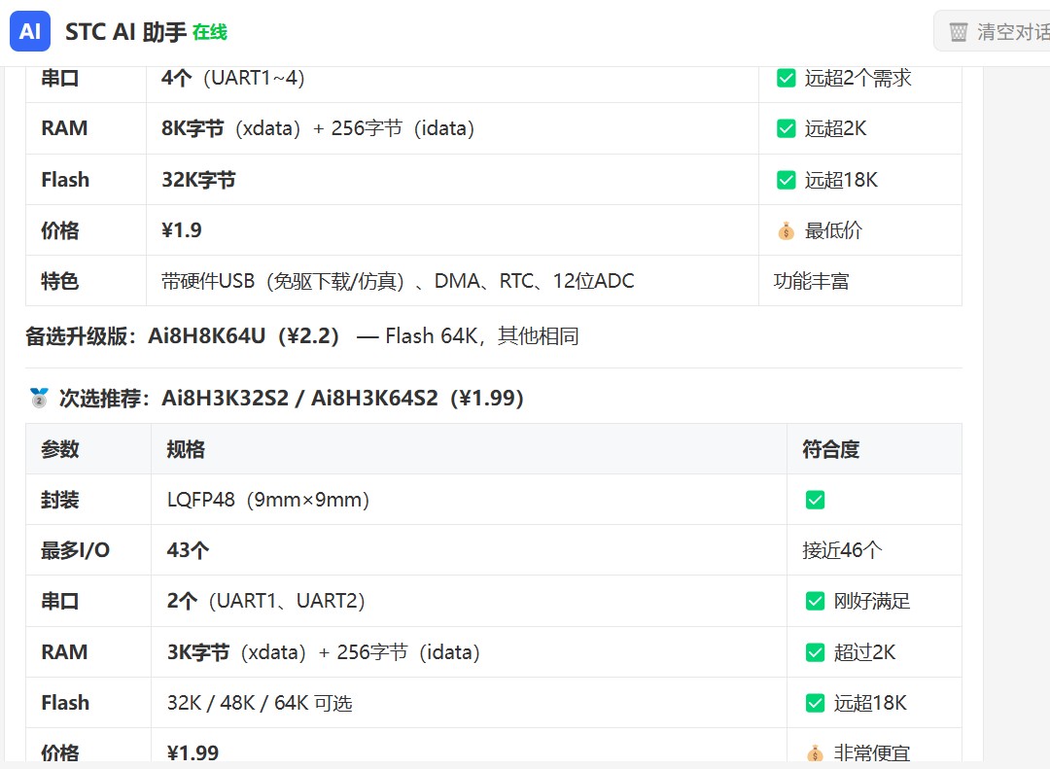Image resolution: width=1050 pixels, height=769 pixels.
Task: Click green check beside first 远超18K
Action: (x=787, y=180)
